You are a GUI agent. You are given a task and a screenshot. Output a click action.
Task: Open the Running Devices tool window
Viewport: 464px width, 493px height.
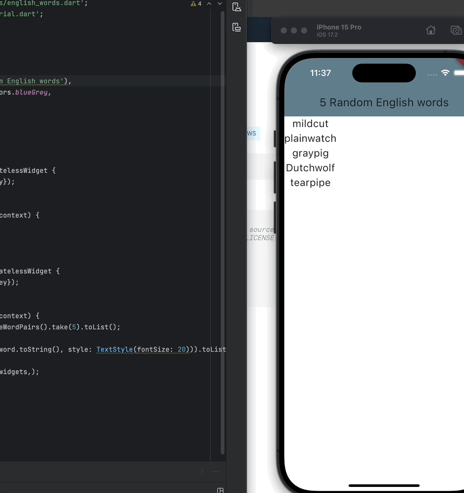(x=236, y=27)
